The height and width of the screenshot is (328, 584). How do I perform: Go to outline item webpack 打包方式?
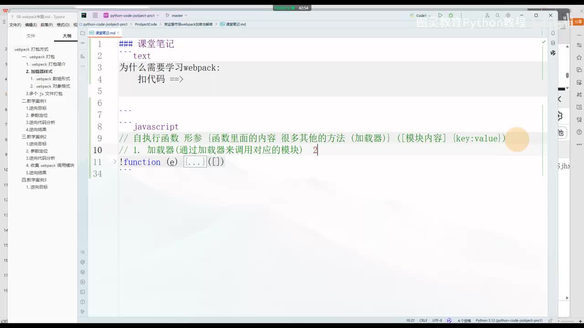31,49
